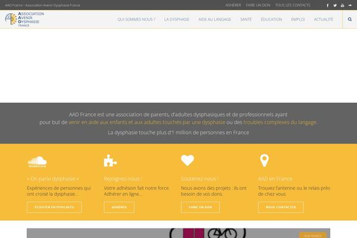Click the bicycle banner image
Viewport: 357px width, 238px height.
(178, 233)
